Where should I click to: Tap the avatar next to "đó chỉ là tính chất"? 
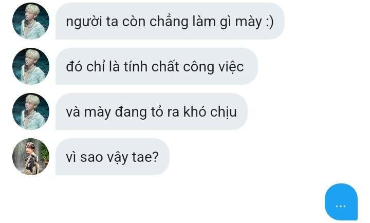point(31,66)
